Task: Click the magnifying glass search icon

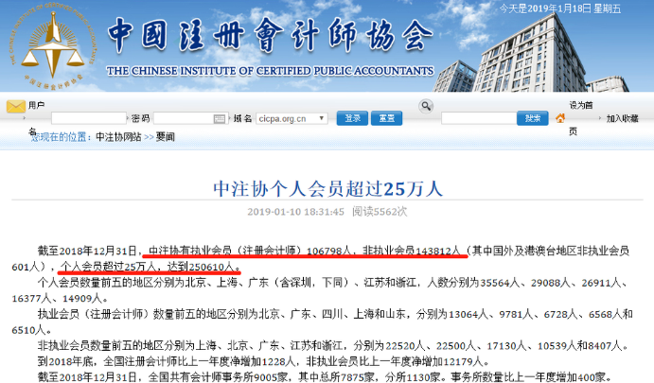Action: coord(427,107)
